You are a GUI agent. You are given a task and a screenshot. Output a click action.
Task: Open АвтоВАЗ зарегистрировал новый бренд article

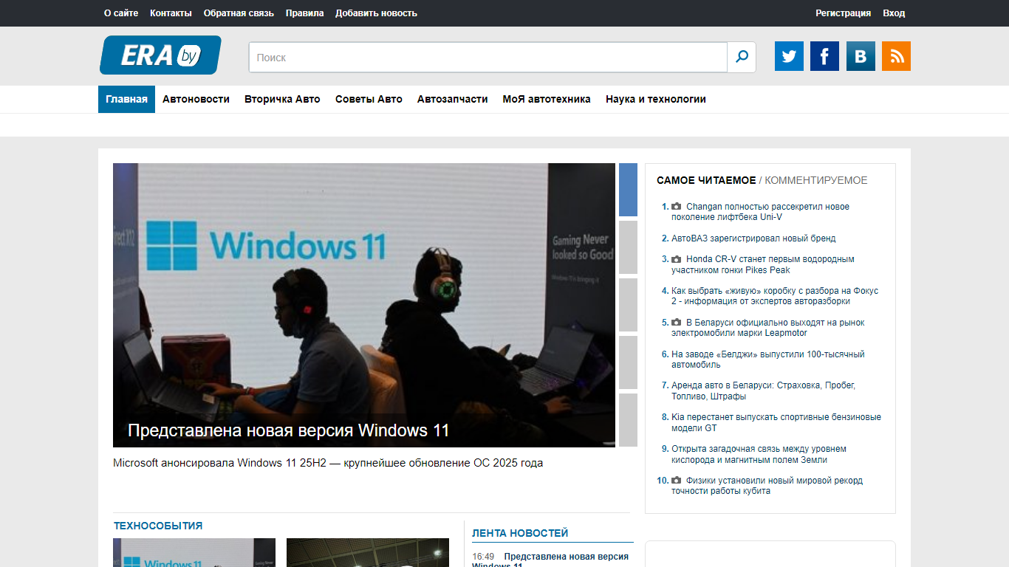tap(753, 238)
